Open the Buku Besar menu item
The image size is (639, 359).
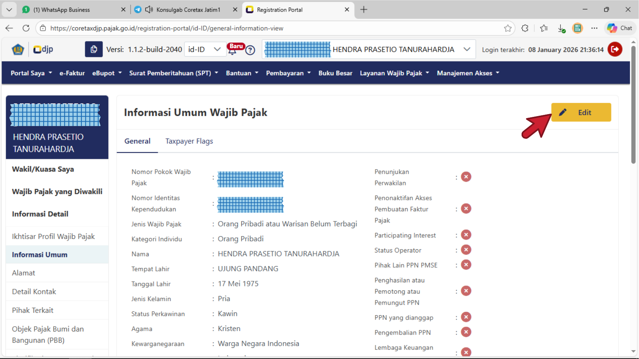(x=335, y=73)
